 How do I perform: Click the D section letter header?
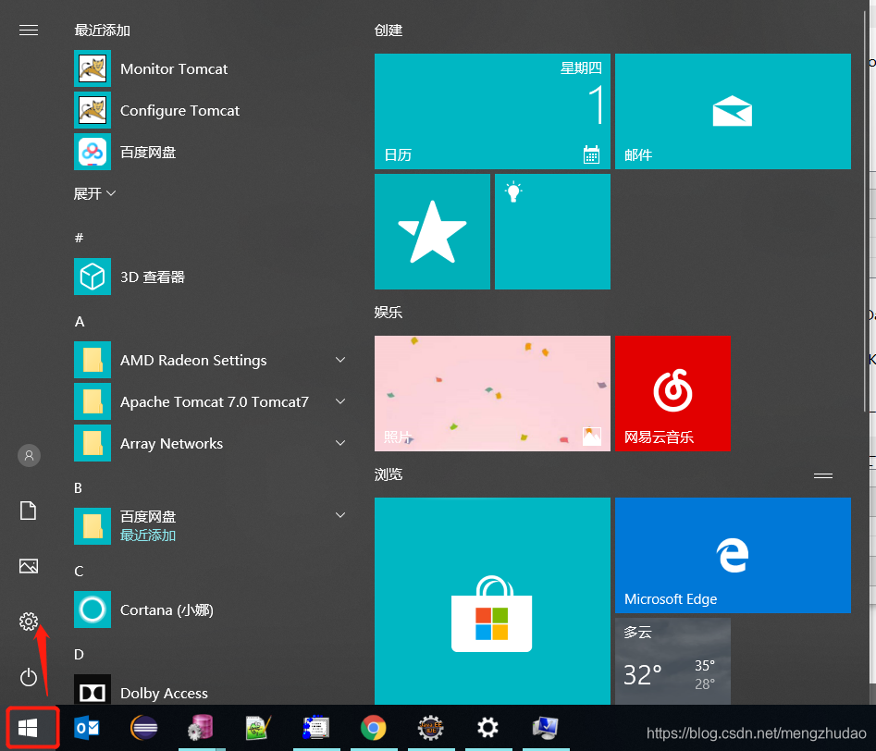click(x=79, y=654)
